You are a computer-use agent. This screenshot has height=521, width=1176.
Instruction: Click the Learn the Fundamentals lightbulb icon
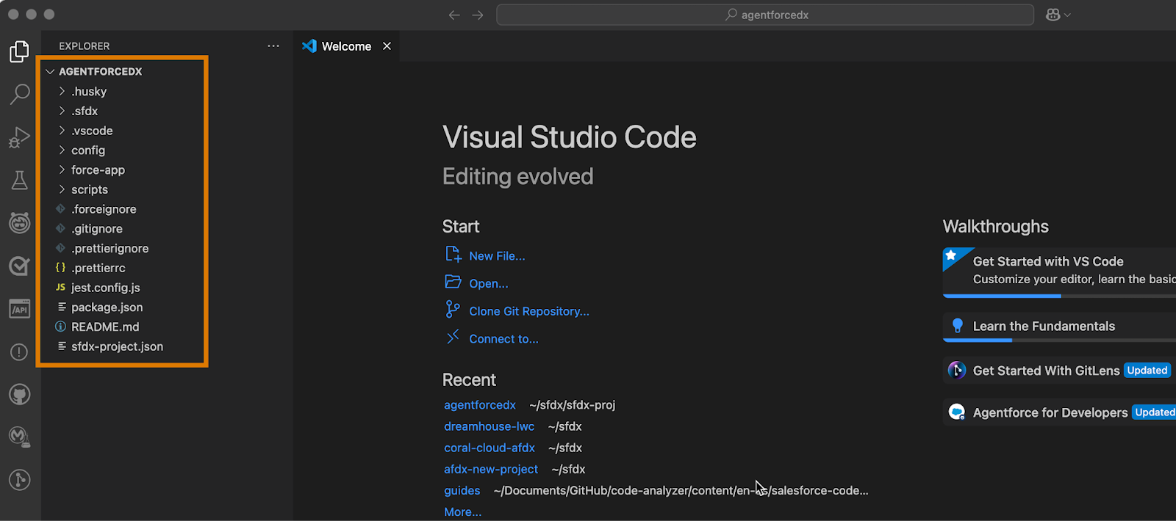coord(957,326)
